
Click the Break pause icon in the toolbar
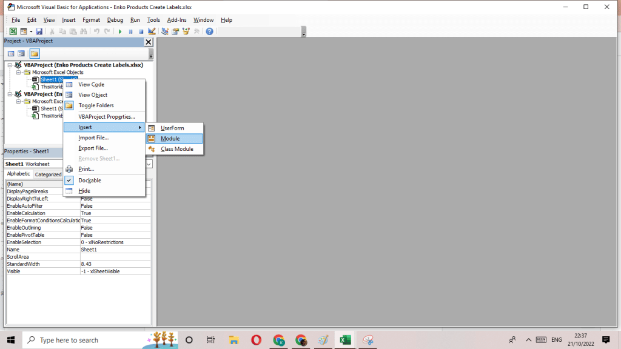click(131, 32)
